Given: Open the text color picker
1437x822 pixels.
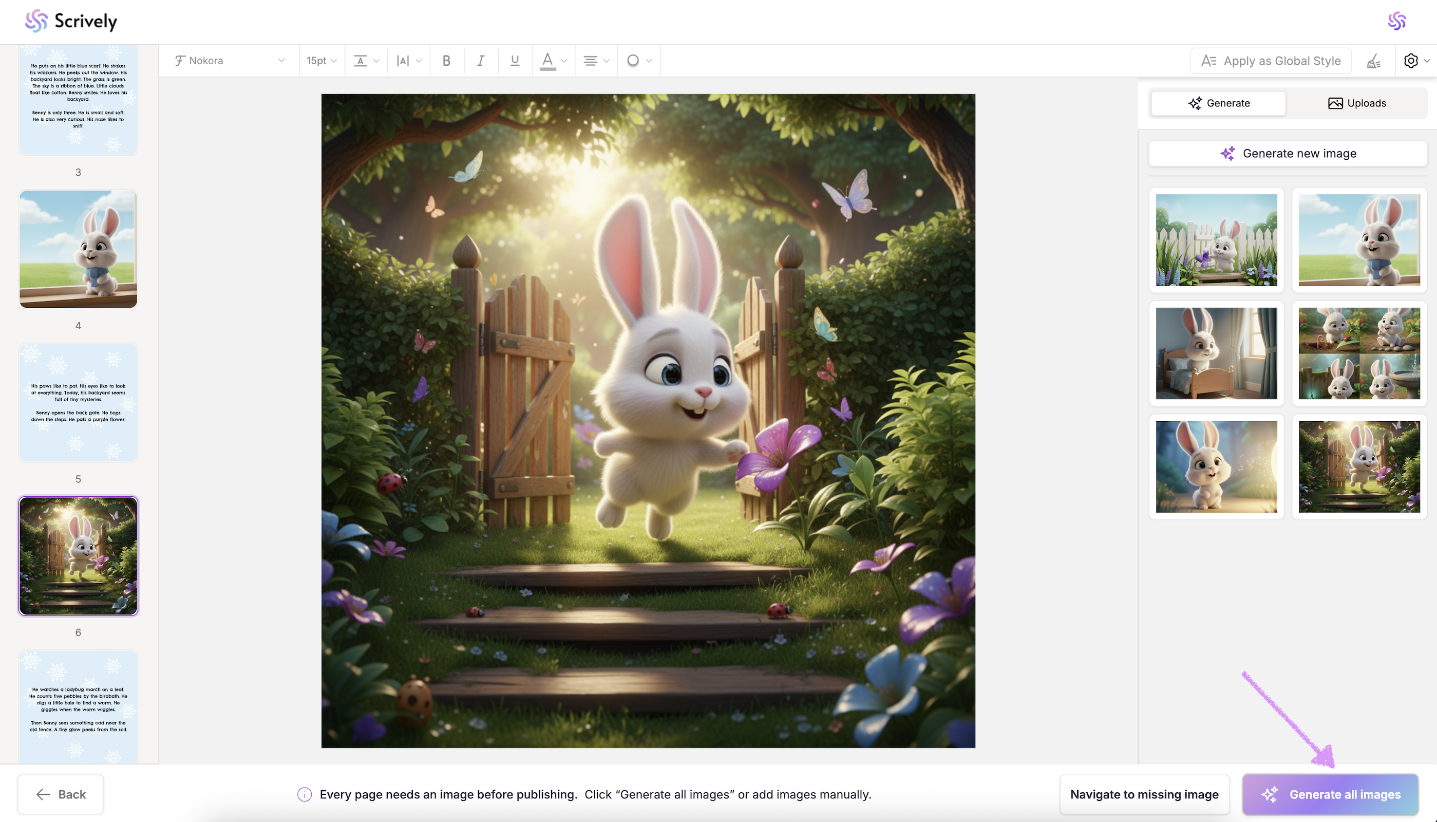Looking at the screenshot, I should click(x=553, y=61).
